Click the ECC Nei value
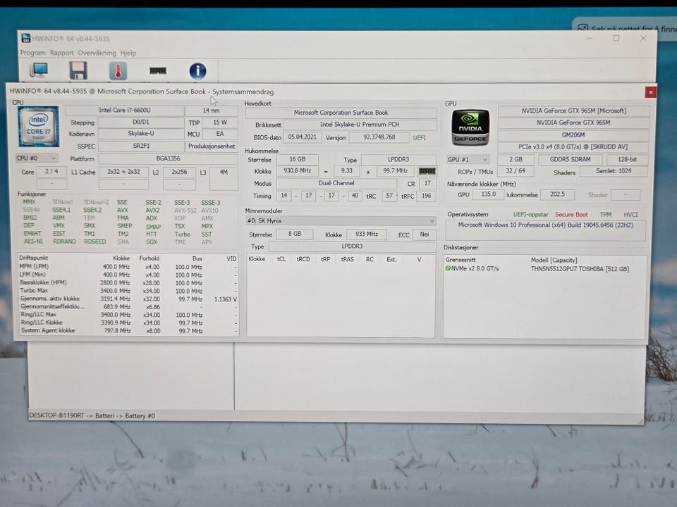Screen dimensions: 677x507 point(425,234)
